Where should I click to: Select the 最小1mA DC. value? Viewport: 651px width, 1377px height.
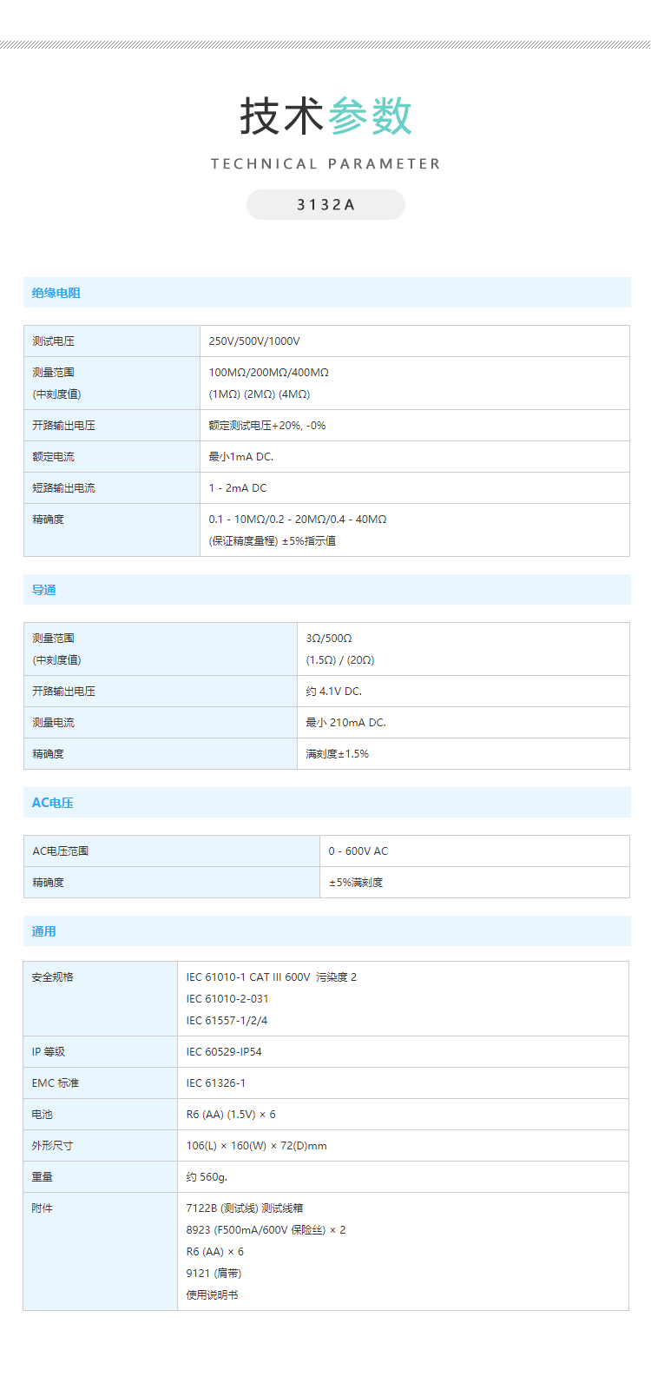(241, 457)
